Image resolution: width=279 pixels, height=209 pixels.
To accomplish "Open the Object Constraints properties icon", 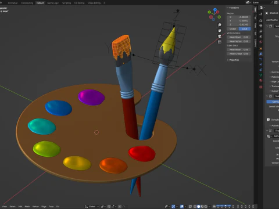I will coord(261,70).
